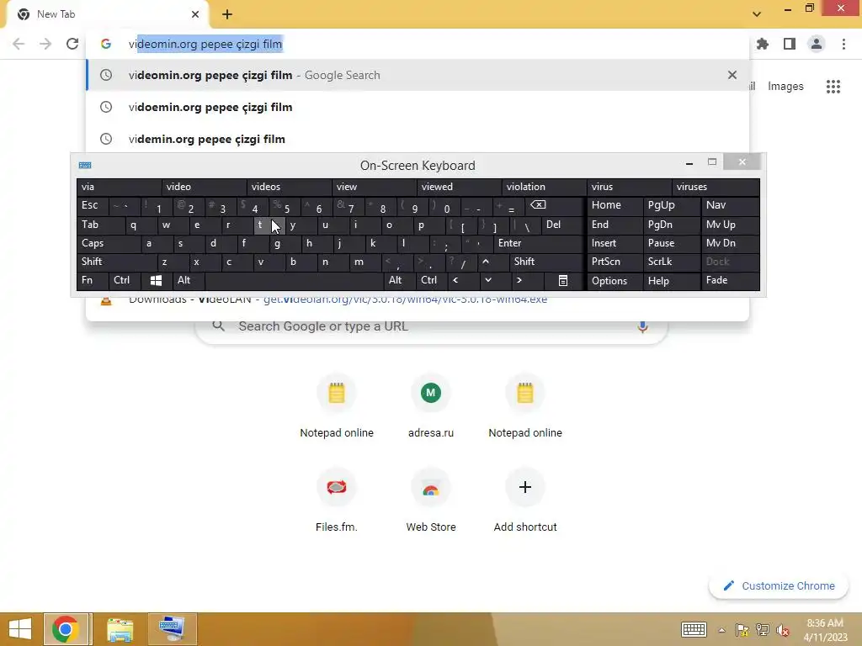Click touch keyboard icon in system tray
Screen dimensions: 862x646
tap(694, 629)
